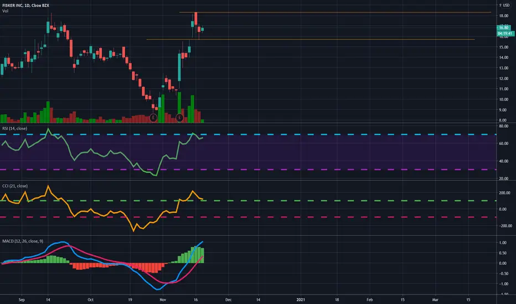Click the -200.00 CCI scale label
The image size is (516, 304).
pyautogui.click(x=505, y=226)
